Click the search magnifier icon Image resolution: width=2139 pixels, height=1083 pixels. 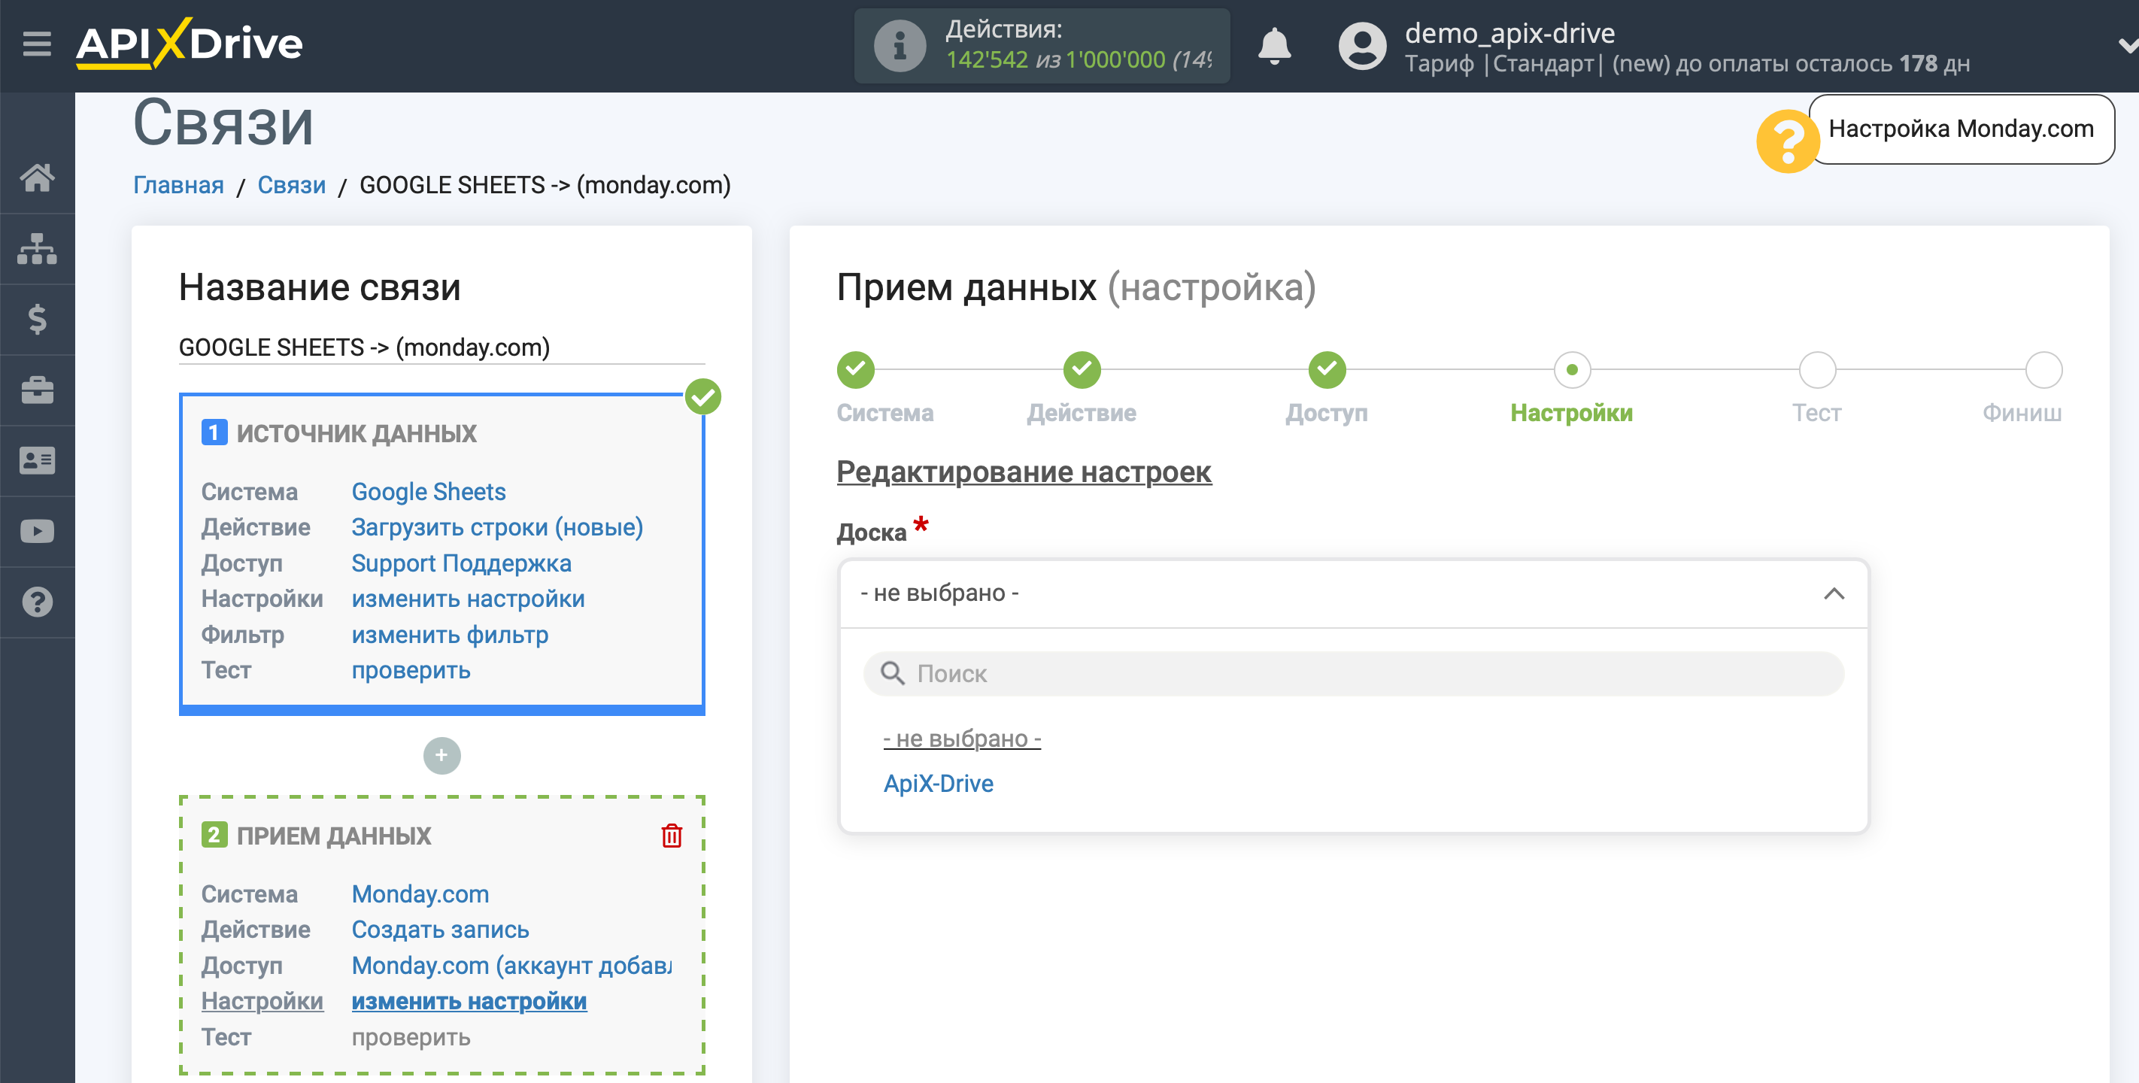pyautogui.click(x=892, y=674)
